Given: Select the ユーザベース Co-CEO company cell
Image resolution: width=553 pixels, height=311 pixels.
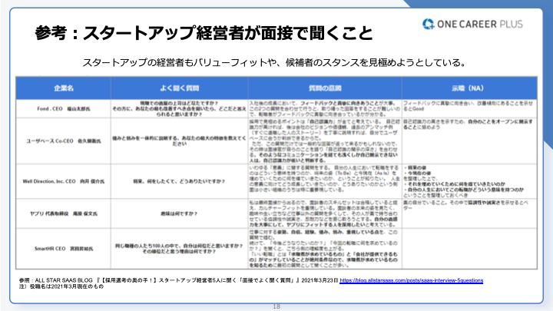Looking at the screenshot, I should tap(64, 141).
